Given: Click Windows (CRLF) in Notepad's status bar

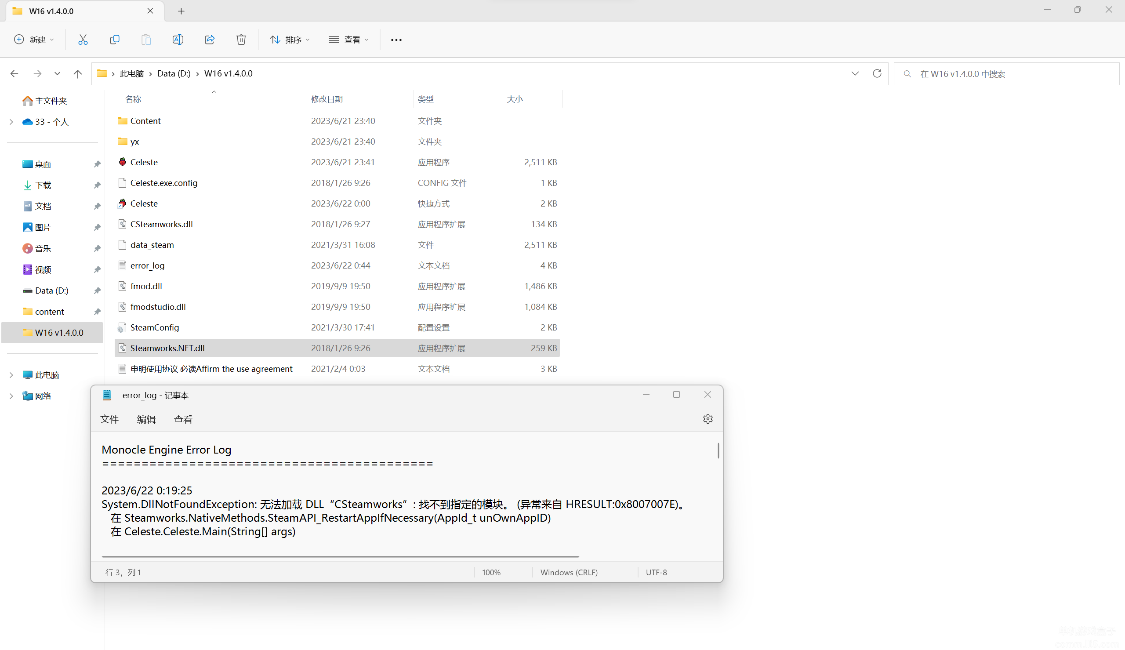Looking at the screenshot, I should [569, 572].
